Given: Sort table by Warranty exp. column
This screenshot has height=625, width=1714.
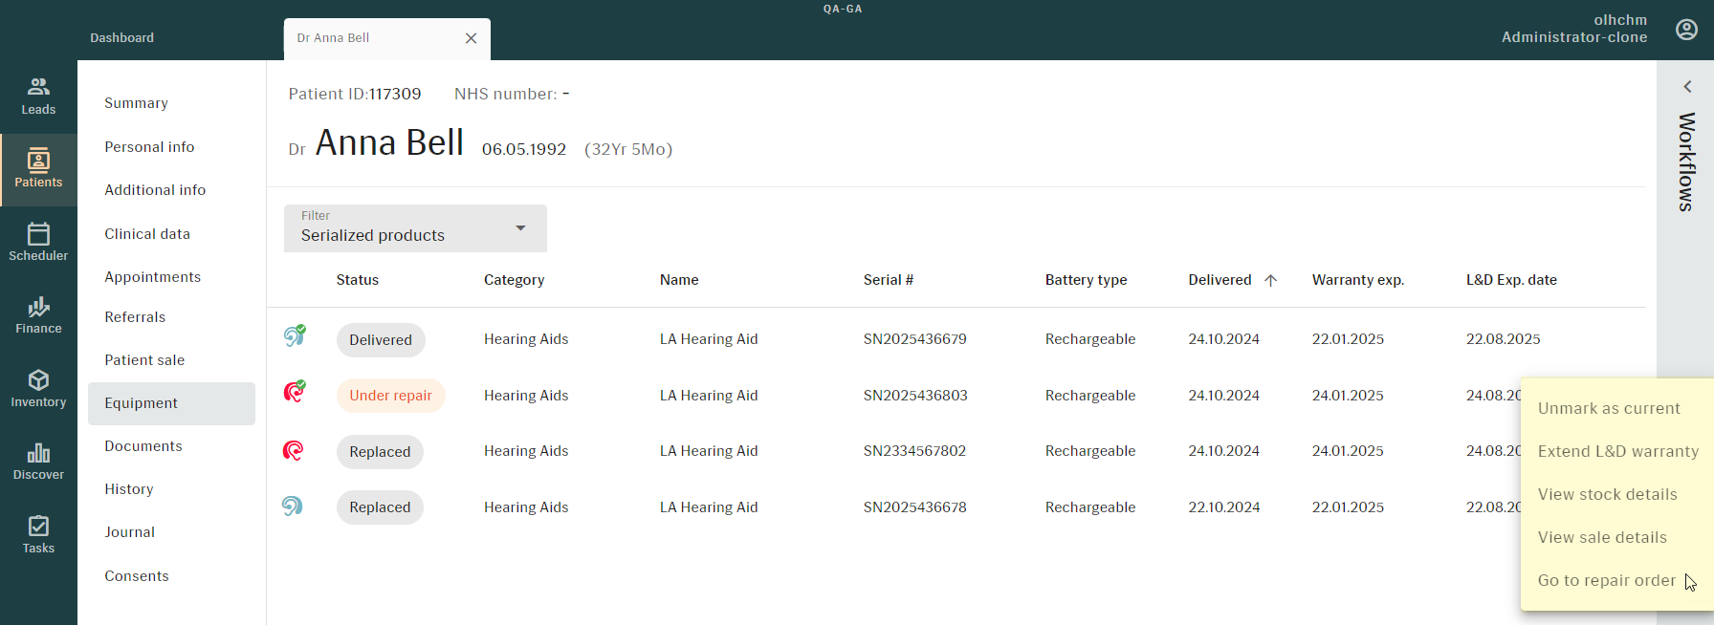Looking at the screenshot, I should pos(1357,280).
